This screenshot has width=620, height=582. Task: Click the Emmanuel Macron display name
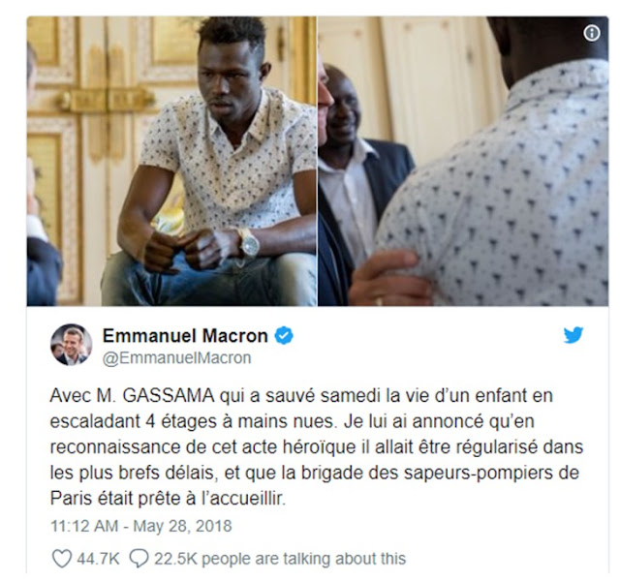click(185, 336)
